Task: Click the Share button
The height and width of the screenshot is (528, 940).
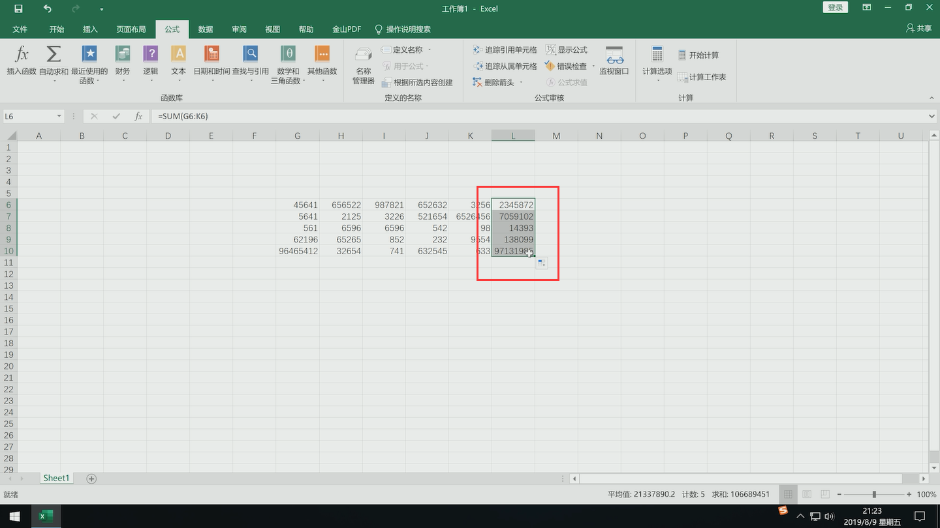Action: [x=918, y=29]
